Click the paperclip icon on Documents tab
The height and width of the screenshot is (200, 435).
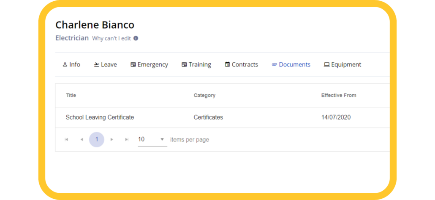(x=275, y=64)
